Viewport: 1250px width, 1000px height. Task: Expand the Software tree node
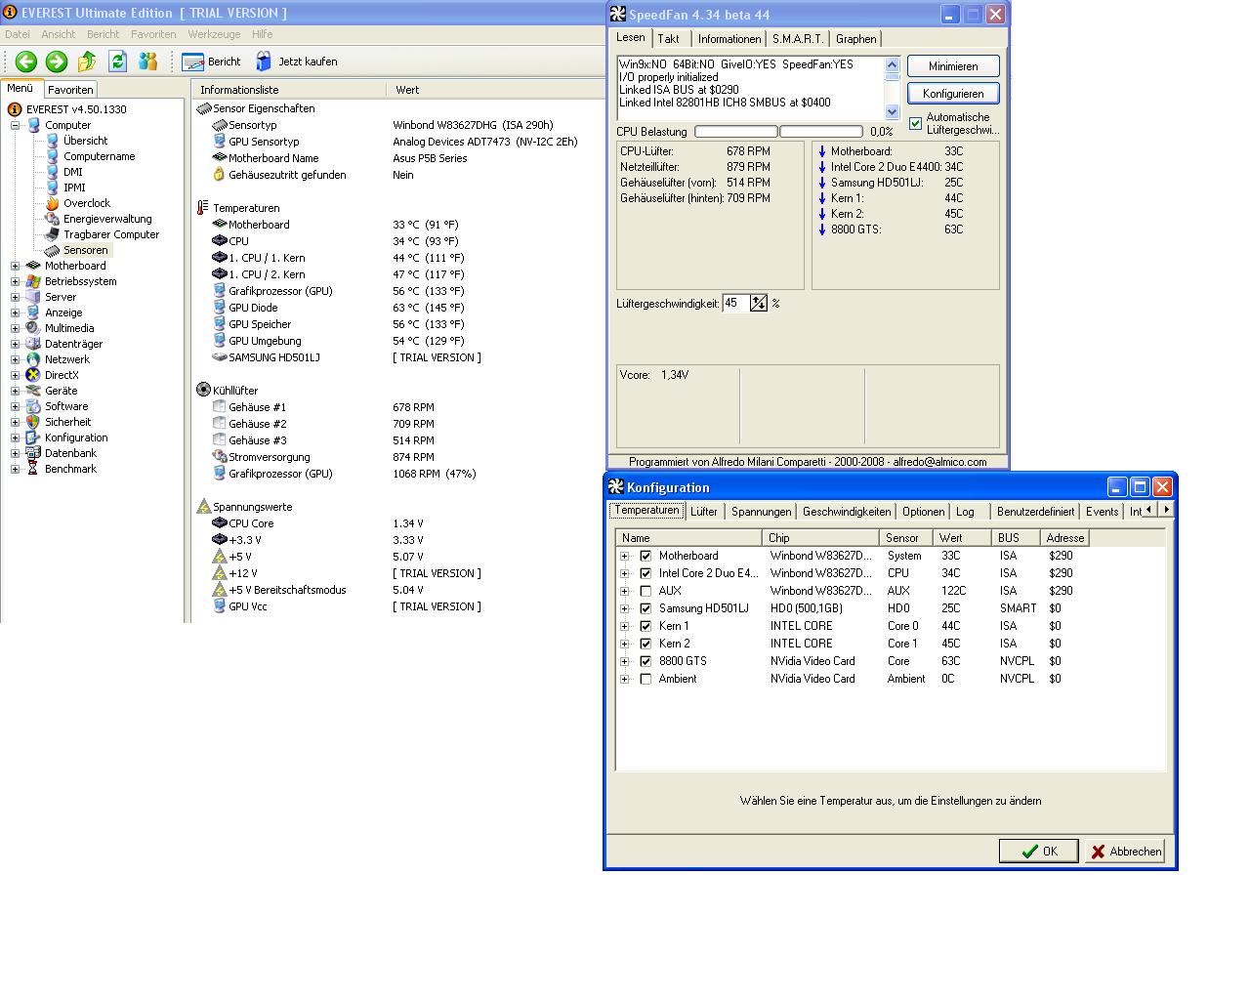click(15, 406)
